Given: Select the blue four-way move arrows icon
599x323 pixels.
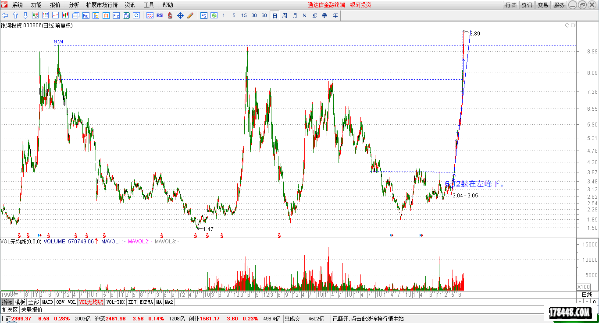Looking at the screenshot, I should pyautogui.click(x=180, y=15).
